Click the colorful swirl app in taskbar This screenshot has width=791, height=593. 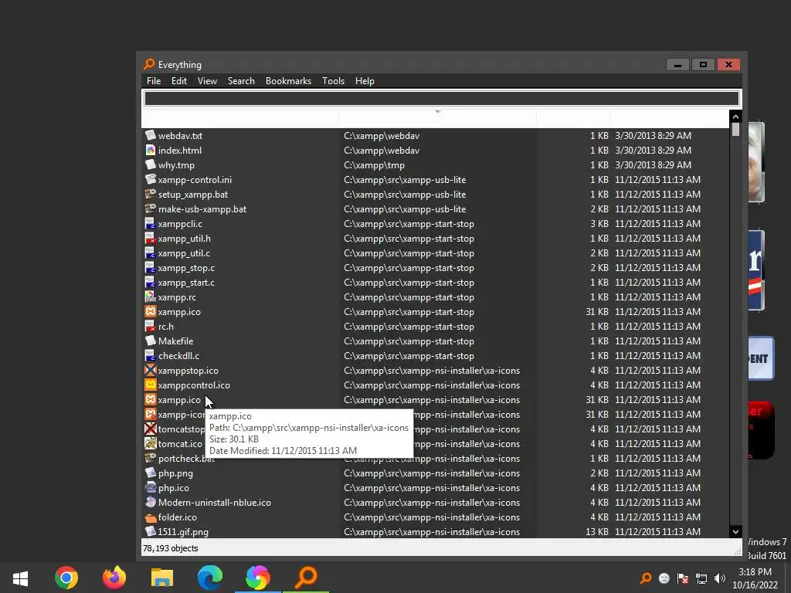point(258,578)
